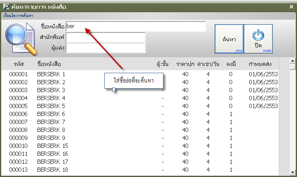Click the ผู้แต่ง author input field
This screenshot has height=177, width=297.
pyautogui.click(x=105, y=48)
